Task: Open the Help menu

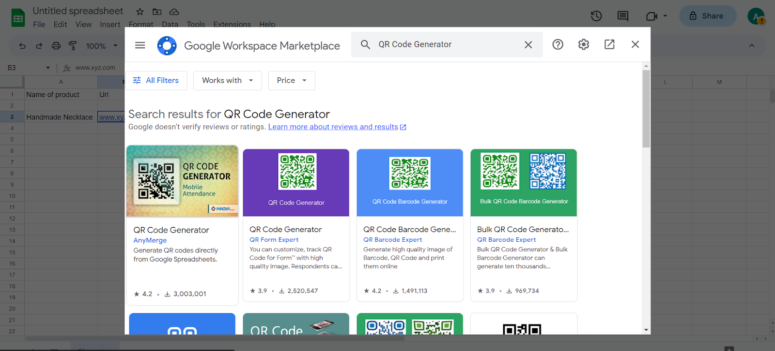Action: tap(267, 24)
